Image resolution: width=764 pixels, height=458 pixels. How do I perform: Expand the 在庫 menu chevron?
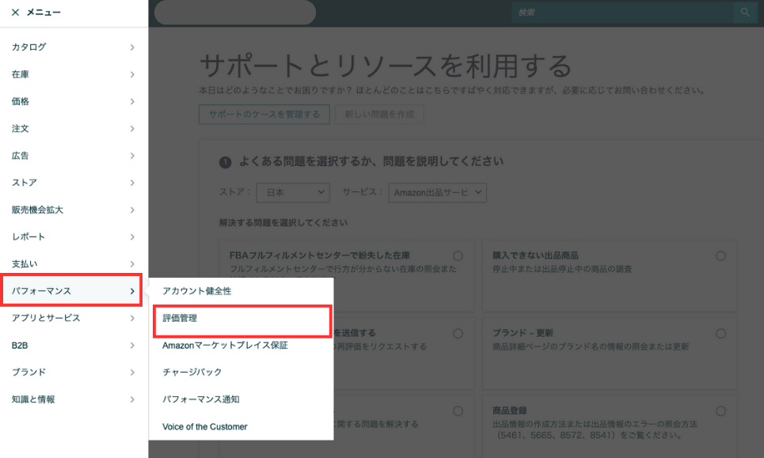pyautogui.click(x=132, y=74)
